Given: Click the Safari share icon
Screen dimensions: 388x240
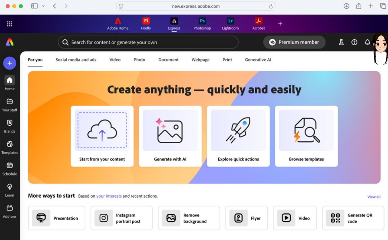Looking at the screenshot, I should 358,6.
